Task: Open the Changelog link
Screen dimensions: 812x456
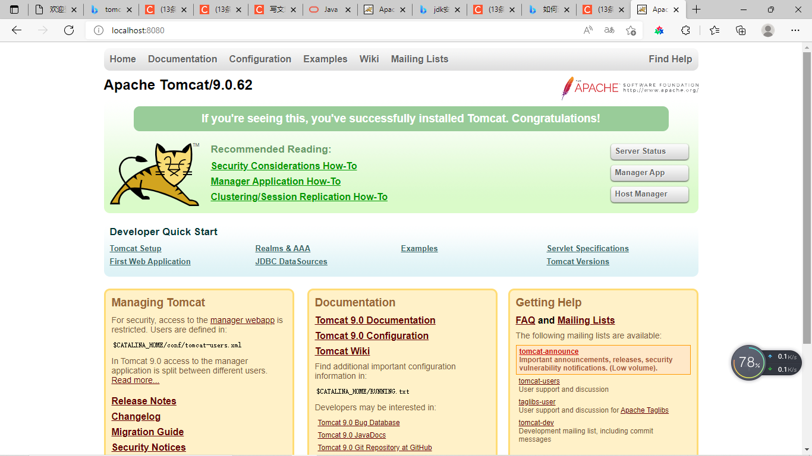Action: click(x=136, y=416)
